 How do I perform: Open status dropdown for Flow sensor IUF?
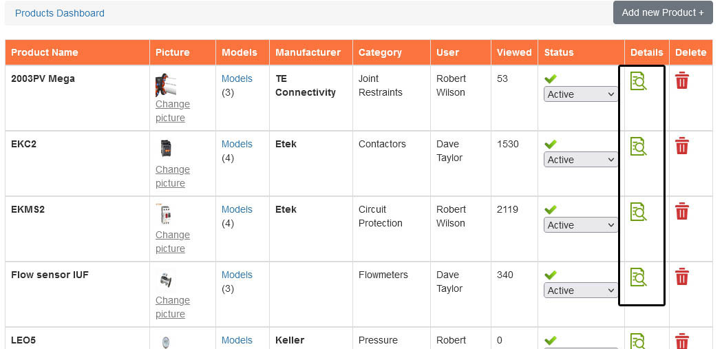pyautogui.click(x=581, y=290)
